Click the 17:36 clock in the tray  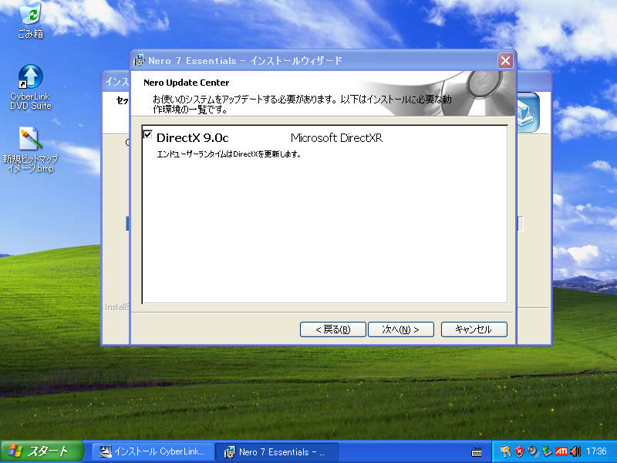[596, 451]
